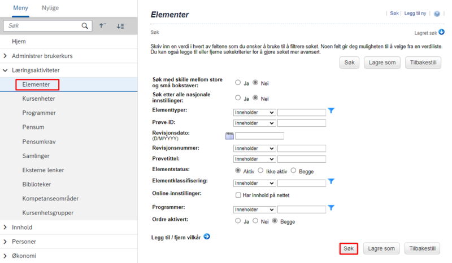Click the Revisjonsdato date field
The image size is (452, 263).
[259, 136]
